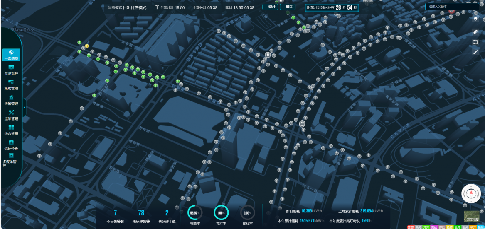Click the 未处理告警 count 78

point(141,213)
